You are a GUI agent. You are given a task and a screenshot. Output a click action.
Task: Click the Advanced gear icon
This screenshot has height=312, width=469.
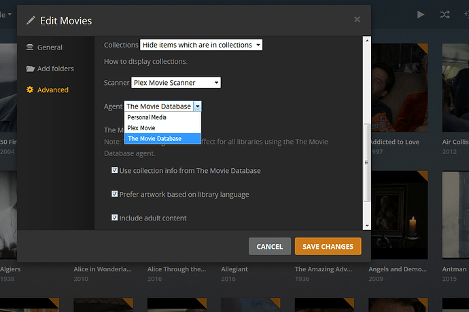coord(30,90)
